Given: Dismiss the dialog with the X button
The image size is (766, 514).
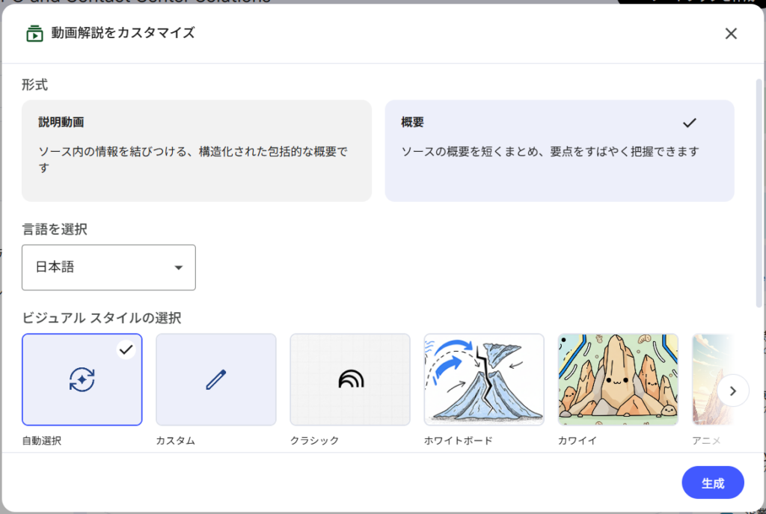Looking at the screenshot, I should pos(731,33).
